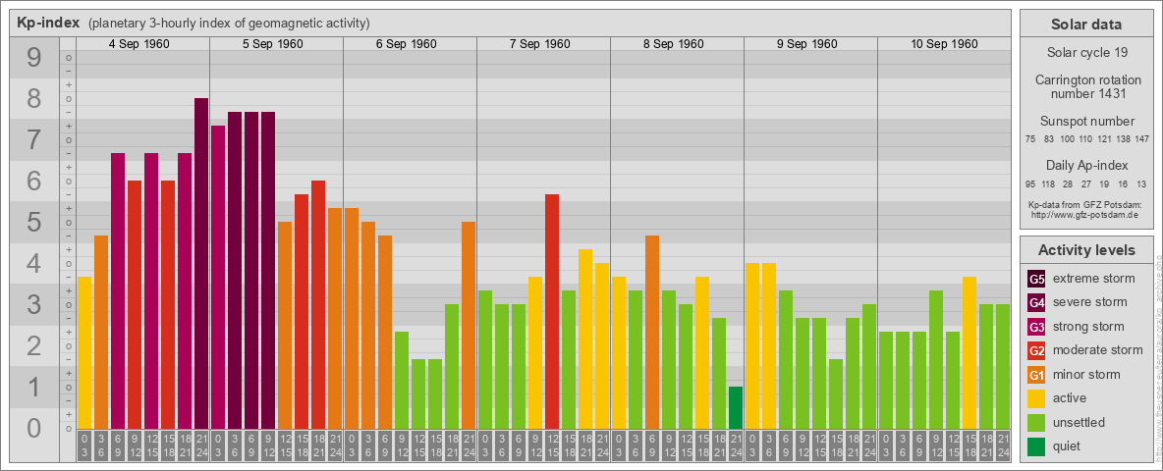Click the 'extreme storm' legend text
The height and width of the screenshot is (471, 1163).
[1094, 279]
